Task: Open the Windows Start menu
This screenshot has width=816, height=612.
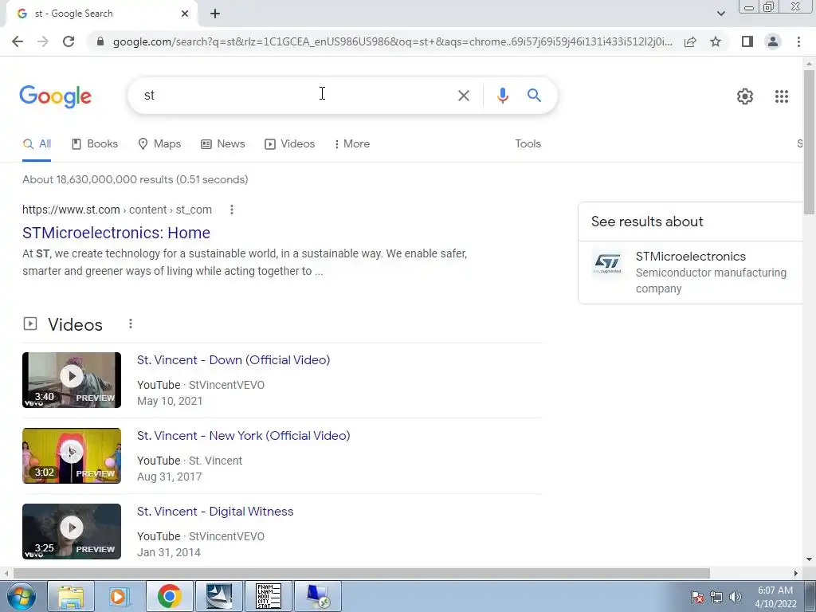Action: tap(22, 596)
